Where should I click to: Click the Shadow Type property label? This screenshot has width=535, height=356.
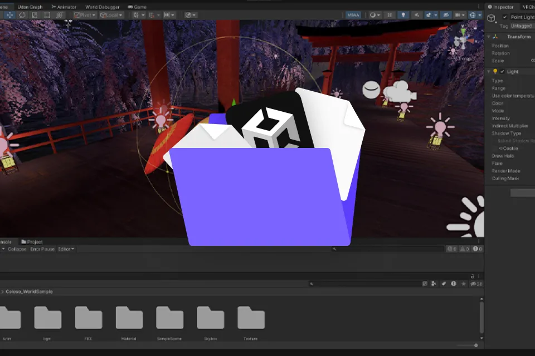tap(507, 133)
